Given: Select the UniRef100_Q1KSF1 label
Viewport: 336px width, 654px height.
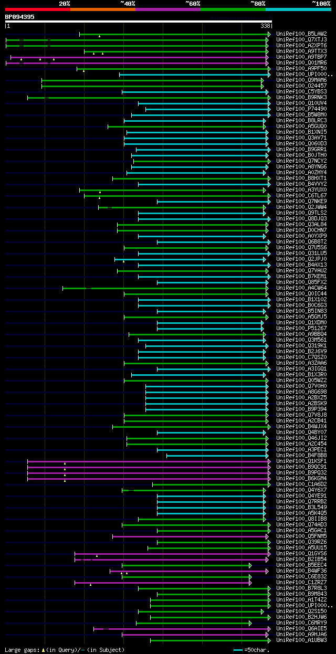Looking at the screenshot, I should tap(301, 461).
